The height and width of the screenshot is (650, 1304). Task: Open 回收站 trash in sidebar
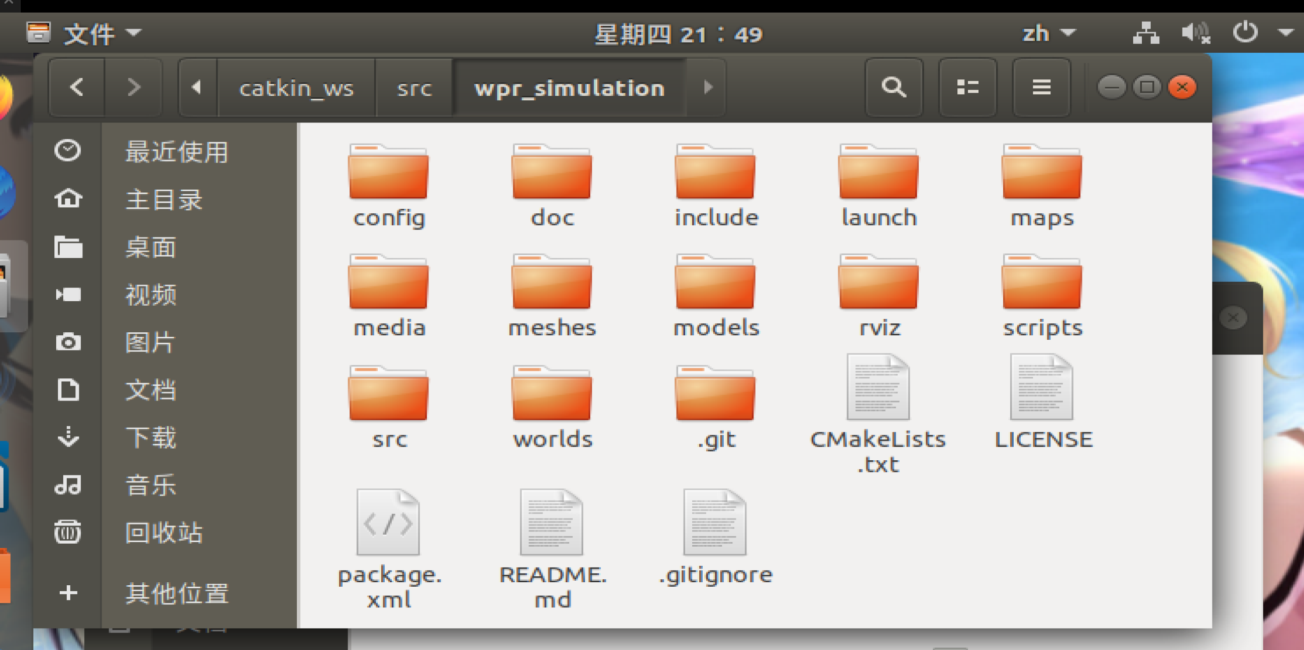[x=164, y=532]
